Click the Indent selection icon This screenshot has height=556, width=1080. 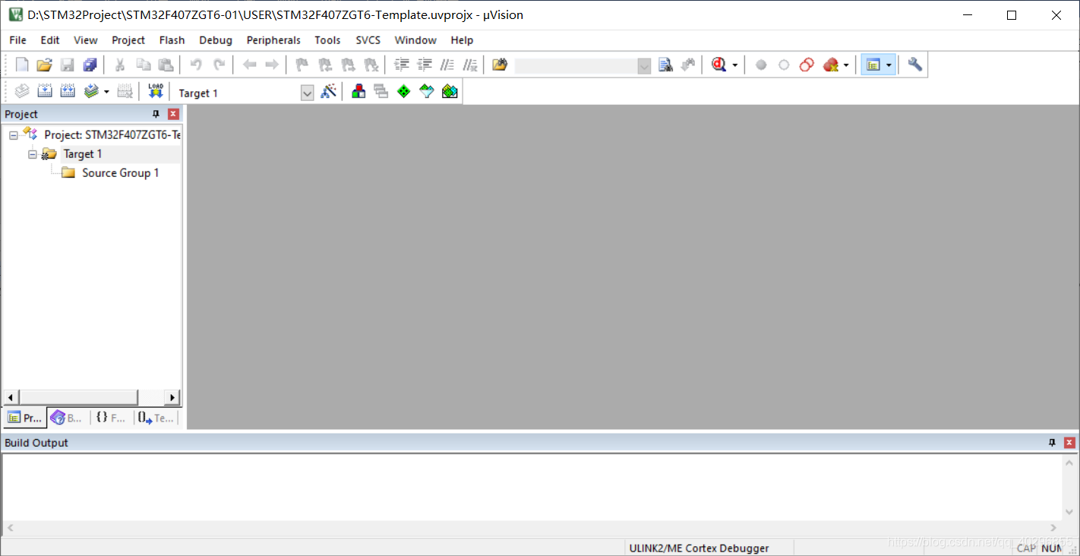click(x=402, y=65)
